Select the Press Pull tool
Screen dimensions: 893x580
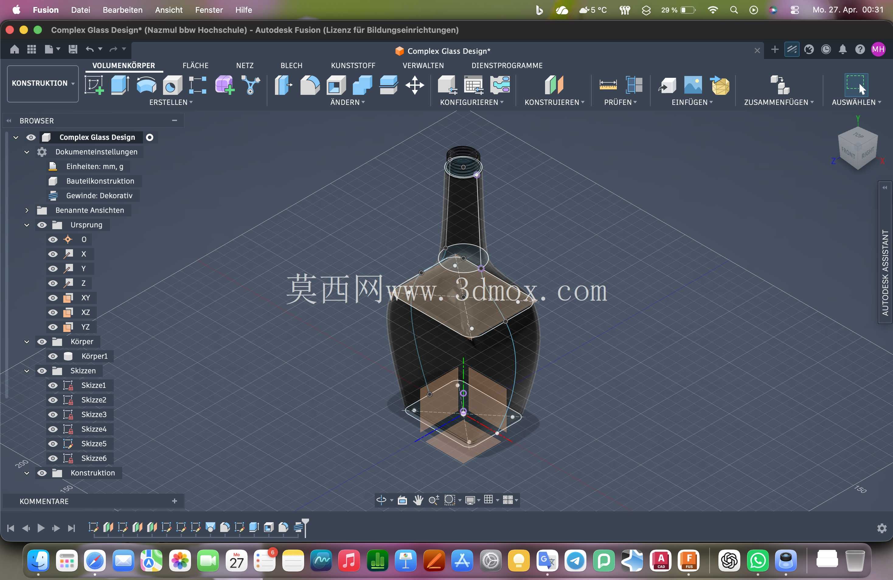click(x=284, y=85)
